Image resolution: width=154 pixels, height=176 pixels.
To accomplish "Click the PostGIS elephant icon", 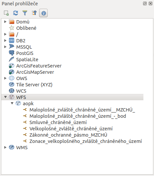I will pyautogui.click(x=12, y=53).
